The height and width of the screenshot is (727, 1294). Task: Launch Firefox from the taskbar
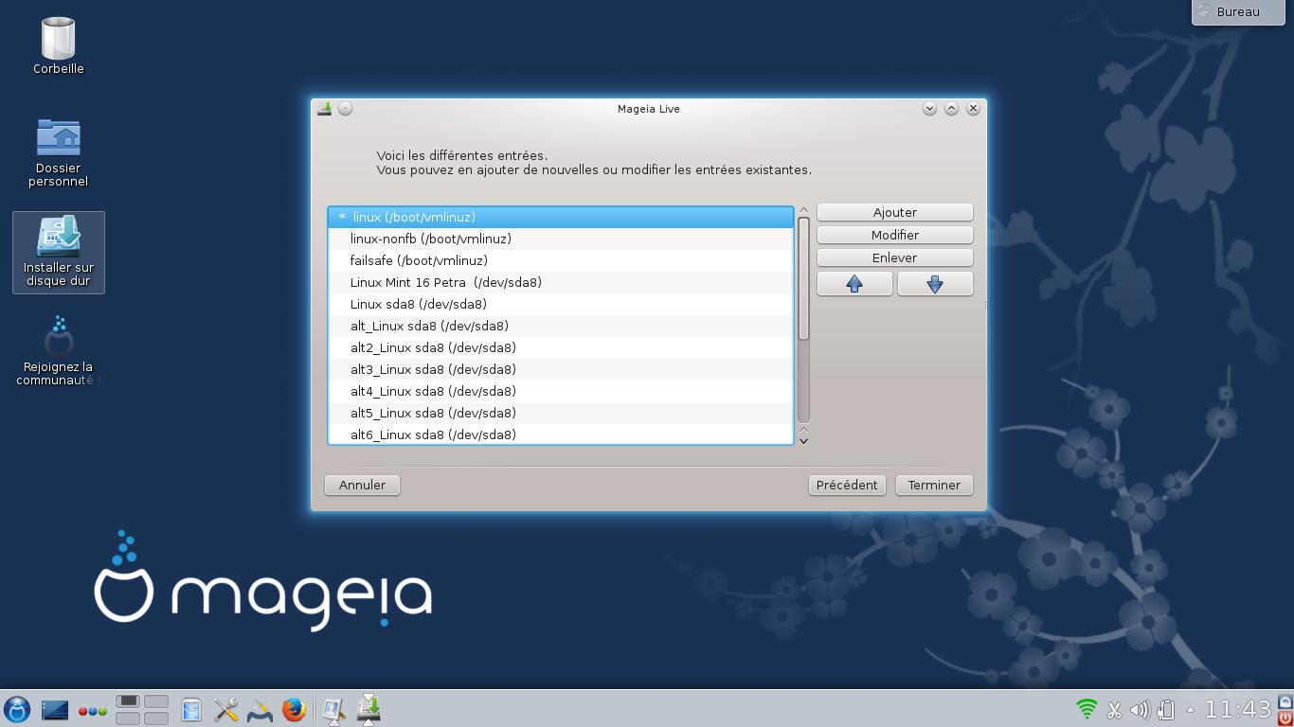pyautogui.click(x=294, y=710)
